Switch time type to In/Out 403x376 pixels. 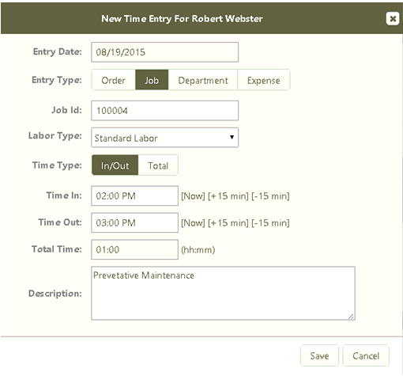pyautogui.click(x=115, y=165)
